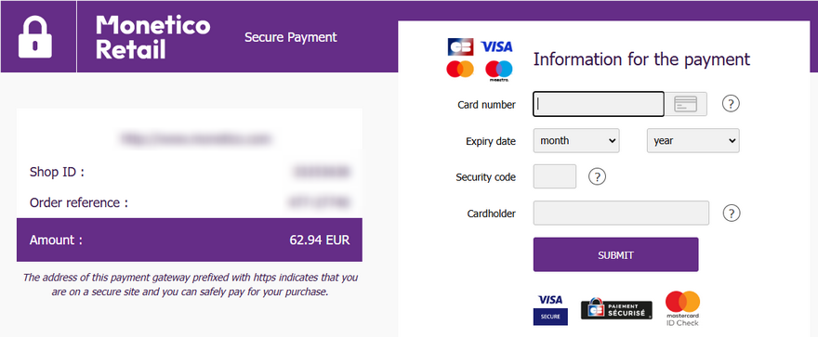This screenshot has height=337, width=818.
Task: Click the Maestro card logo
Action: coord(499,71)
